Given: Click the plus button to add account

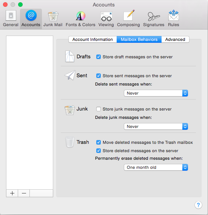Looking at the screenshot, I should click(x=12, y=193).
